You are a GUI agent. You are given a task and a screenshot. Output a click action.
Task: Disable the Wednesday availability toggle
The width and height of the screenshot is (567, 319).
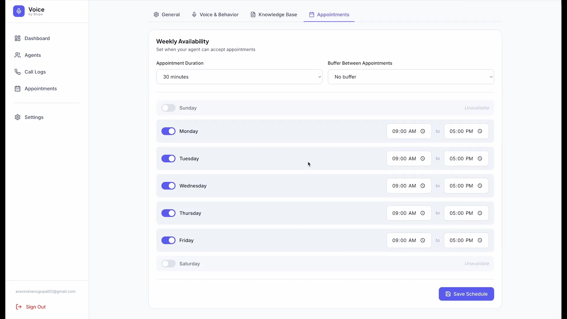point(168,186)
